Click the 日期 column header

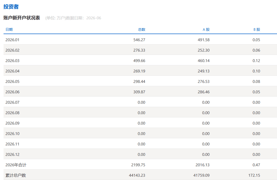[x=9, y=30]
